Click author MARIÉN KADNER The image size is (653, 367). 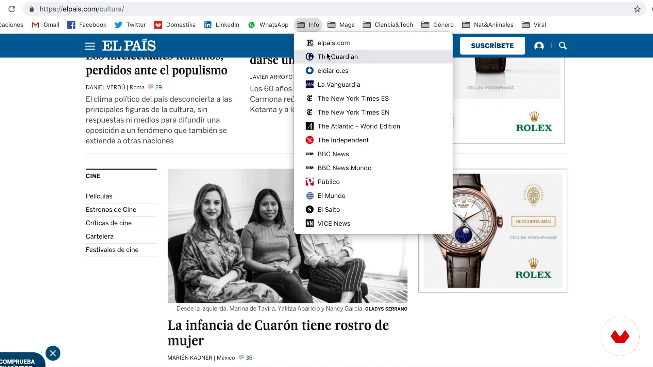(x=190, y=358)
